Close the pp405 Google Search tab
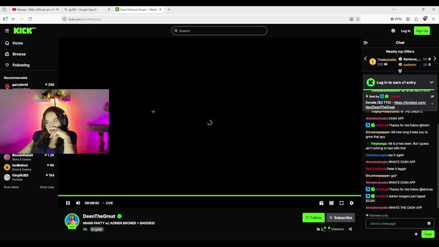Viewport: 439px width, 247px height. 109,10
